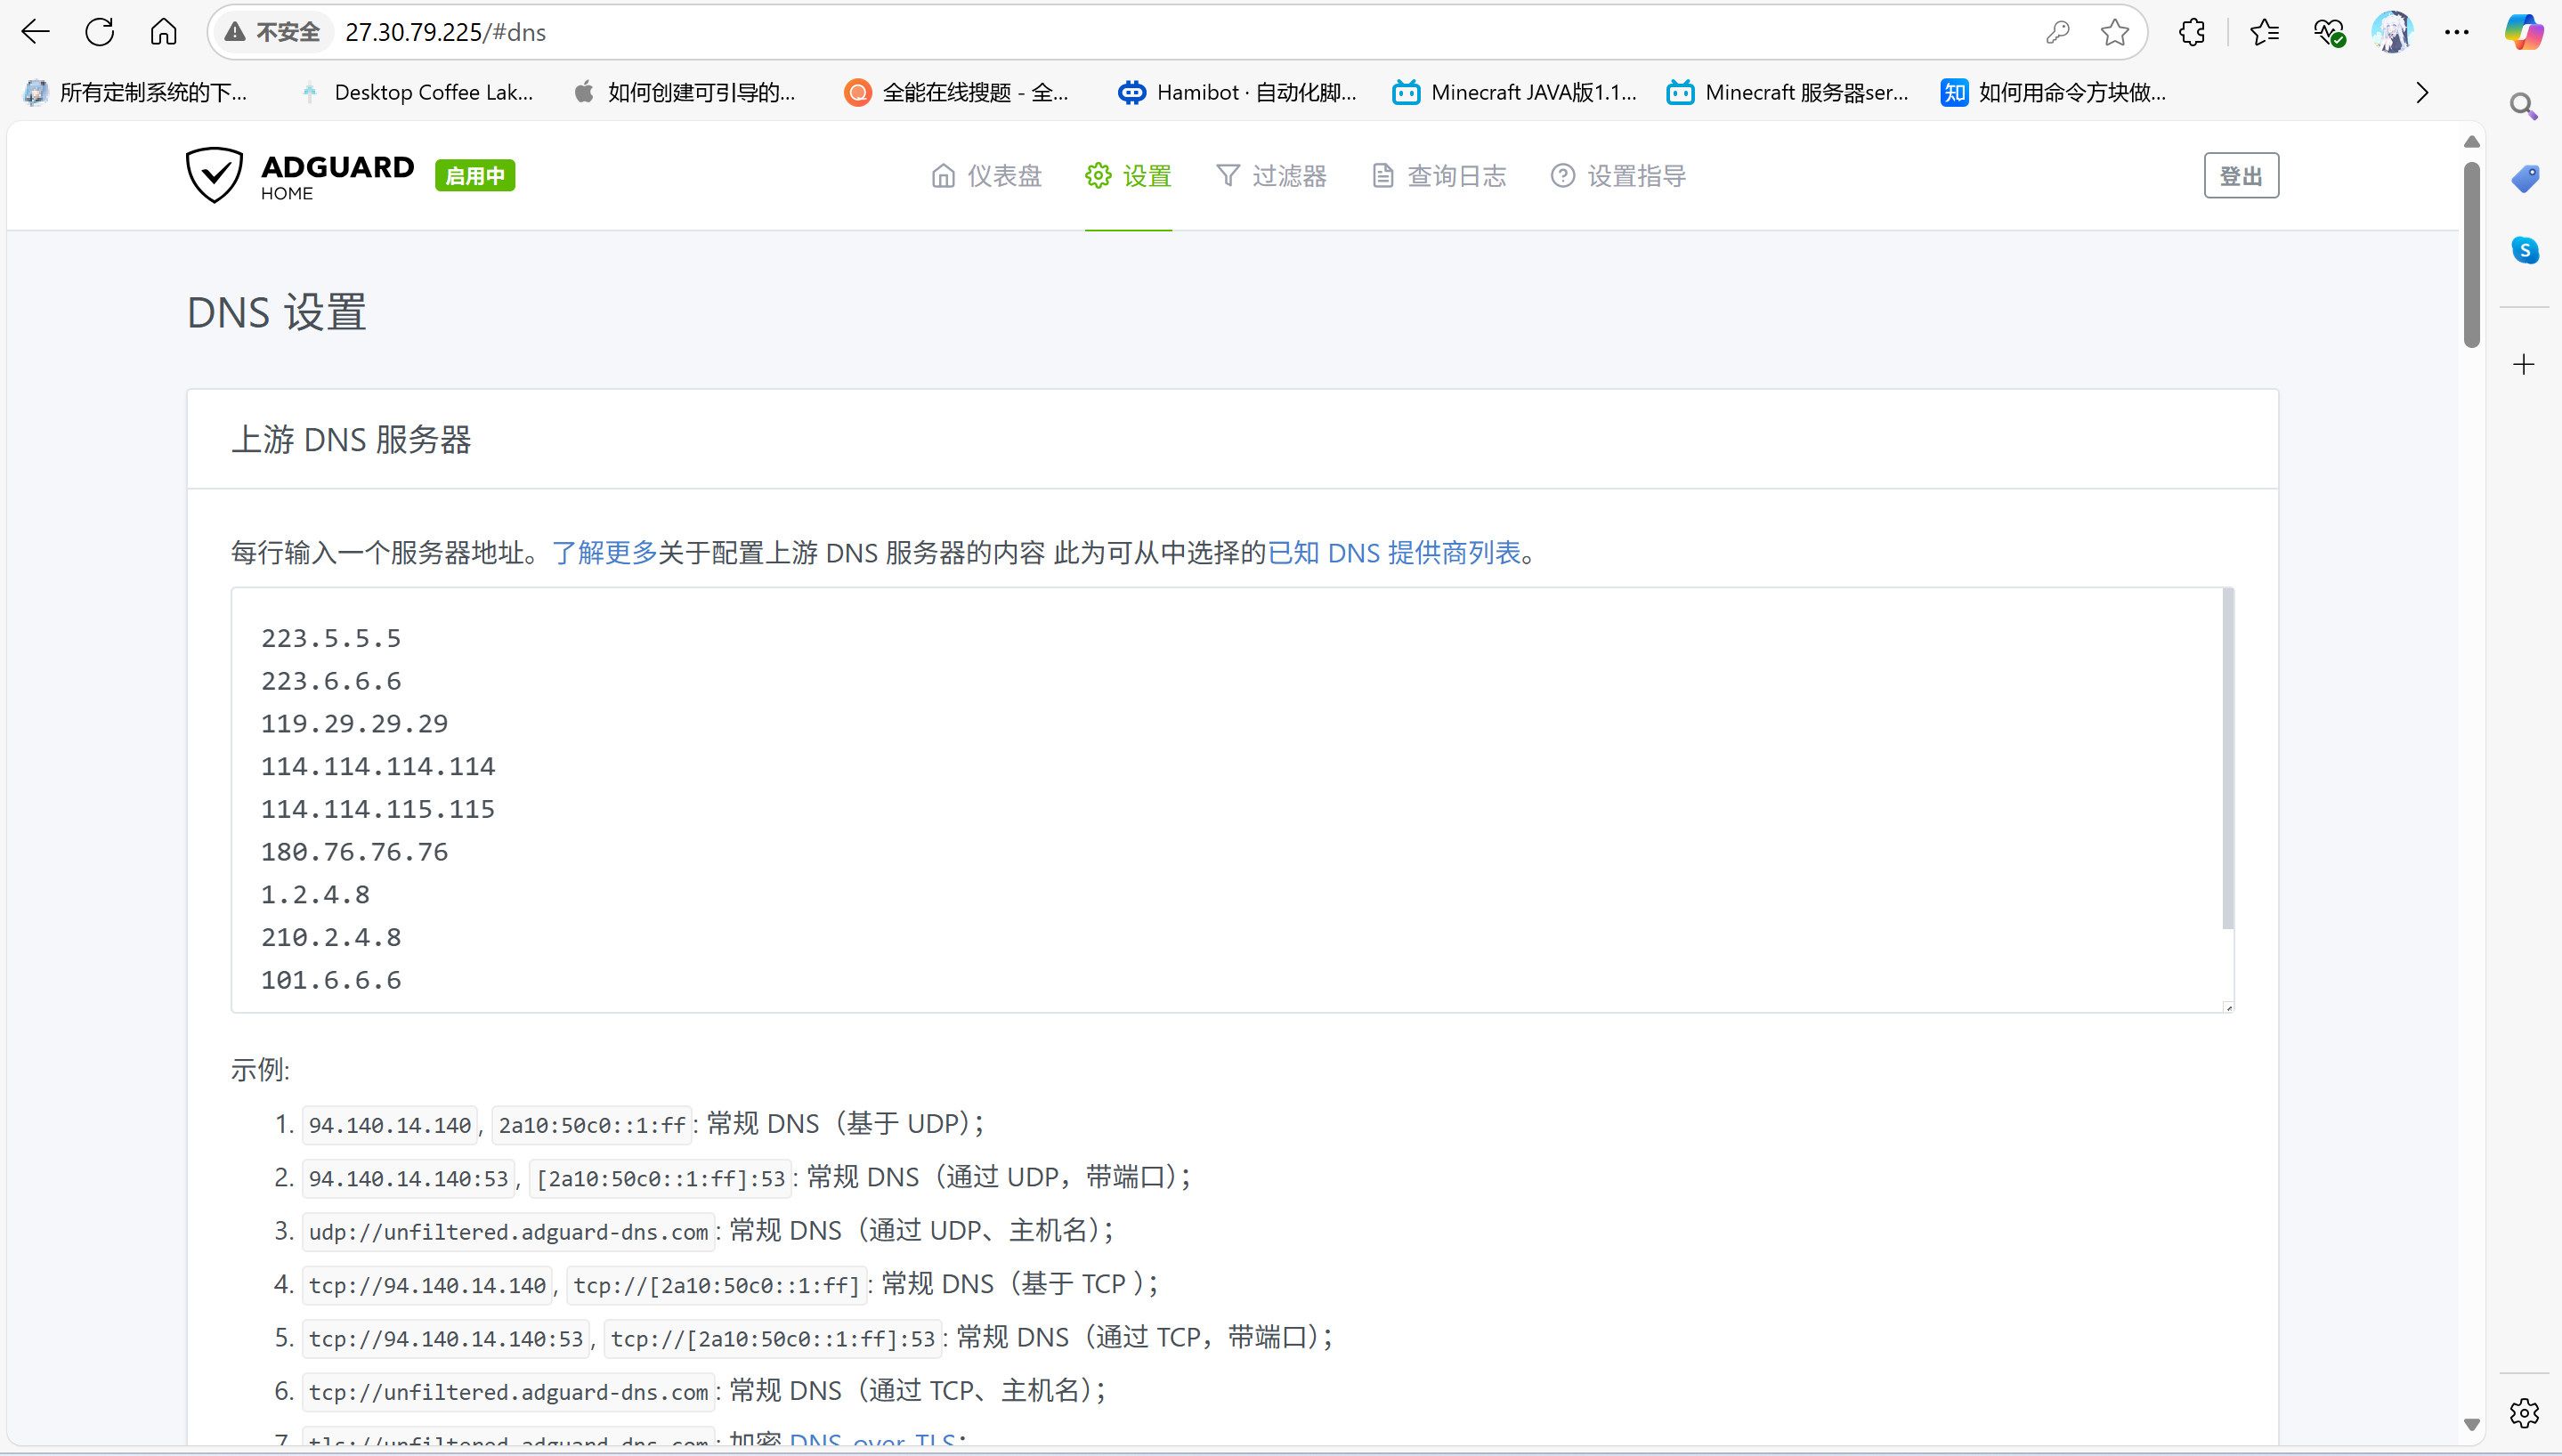Expand the hidden bookmarks chevron
2562x1456 pixels.
(2421, 93)
